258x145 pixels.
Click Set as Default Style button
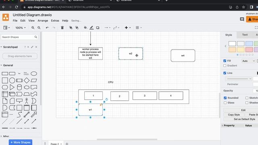click(244, 119)
